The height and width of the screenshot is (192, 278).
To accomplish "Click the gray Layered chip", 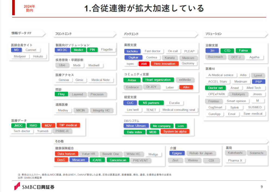I will point(77,94).
